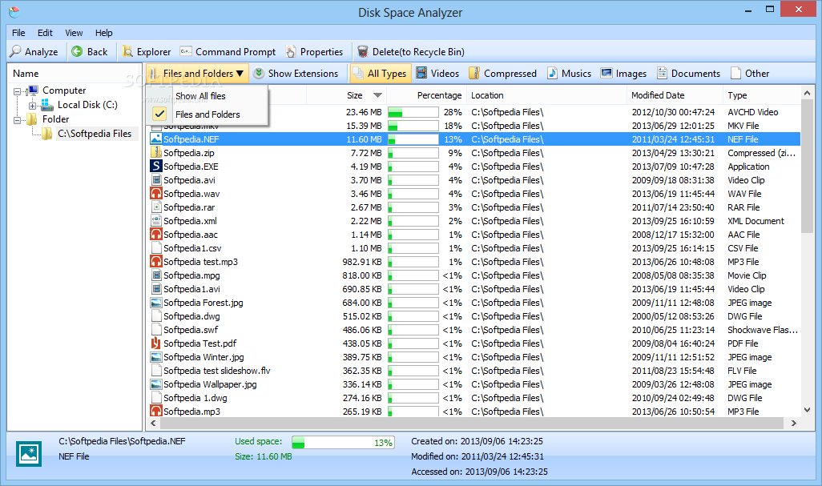Click the Softpedia.zip archive icon
822x486 pixels.
click(155, 152)
